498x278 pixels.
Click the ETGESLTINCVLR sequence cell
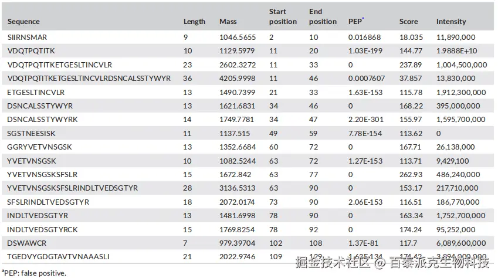pyautogui.click(x=36, y=92)
